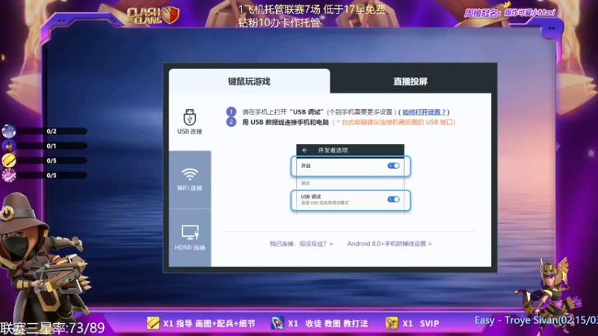Click the 联赛三星率:73/89 text

click(x=52, y=328)
